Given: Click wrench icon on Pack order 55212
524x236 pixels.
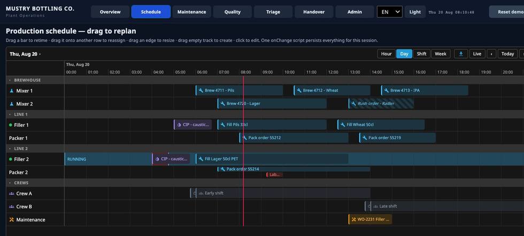Looking at the screenshot, I should pos(245,138).
